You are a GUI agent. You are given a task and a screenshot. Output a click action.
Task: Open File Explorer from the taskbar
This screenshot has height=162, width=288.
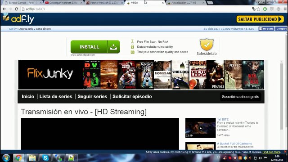[32, 158]
